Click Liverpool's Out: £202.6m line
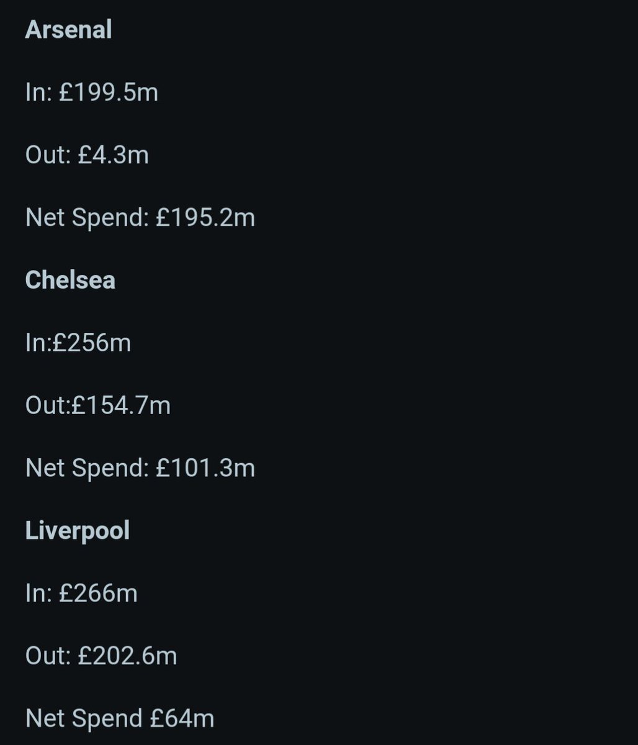The height and width of the screenshot is (745, 638). point(101,656)
